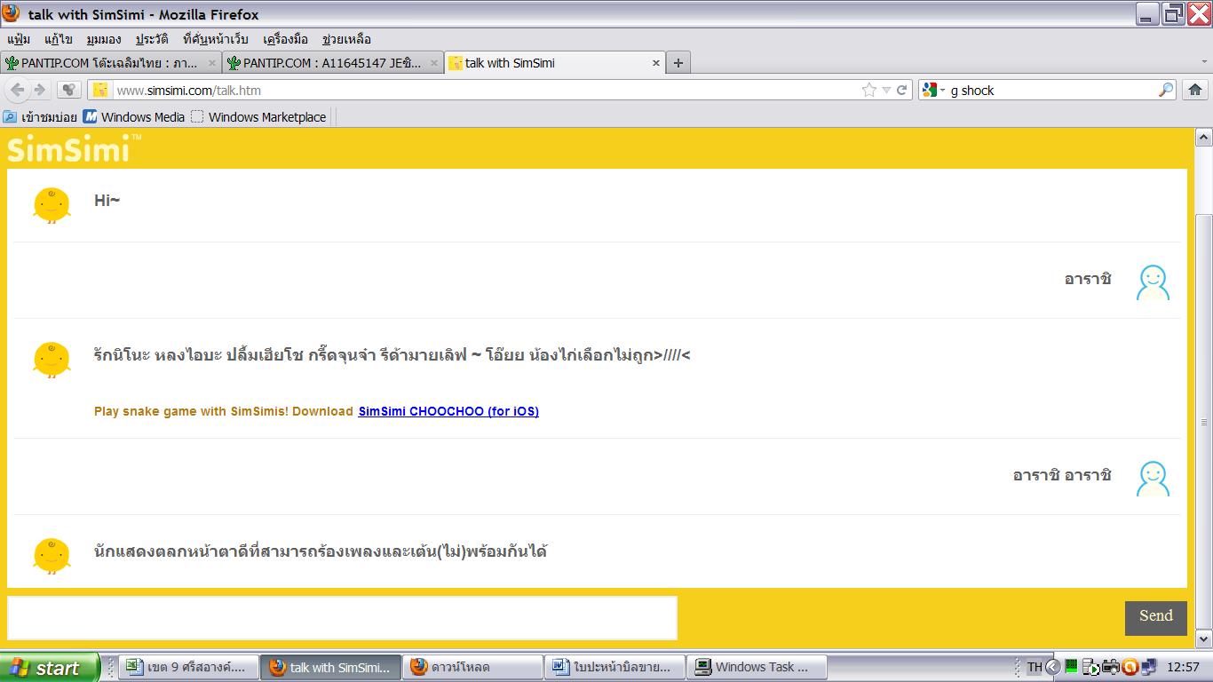Open the SimSimi CHOOCHOO (for iOS) link

coord(448,411)
